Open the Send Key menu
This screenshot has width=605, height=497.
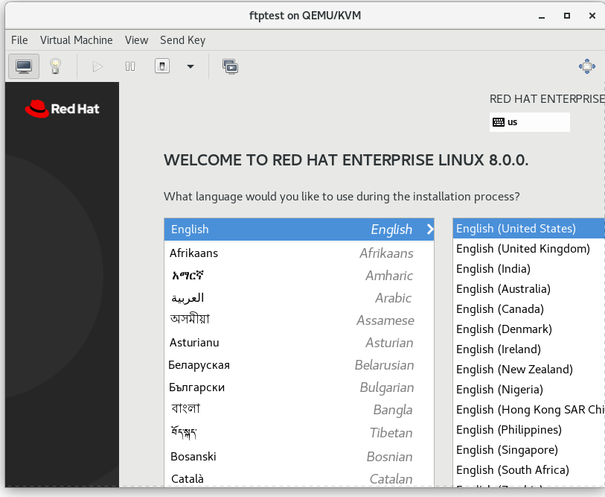click(182, 40)
